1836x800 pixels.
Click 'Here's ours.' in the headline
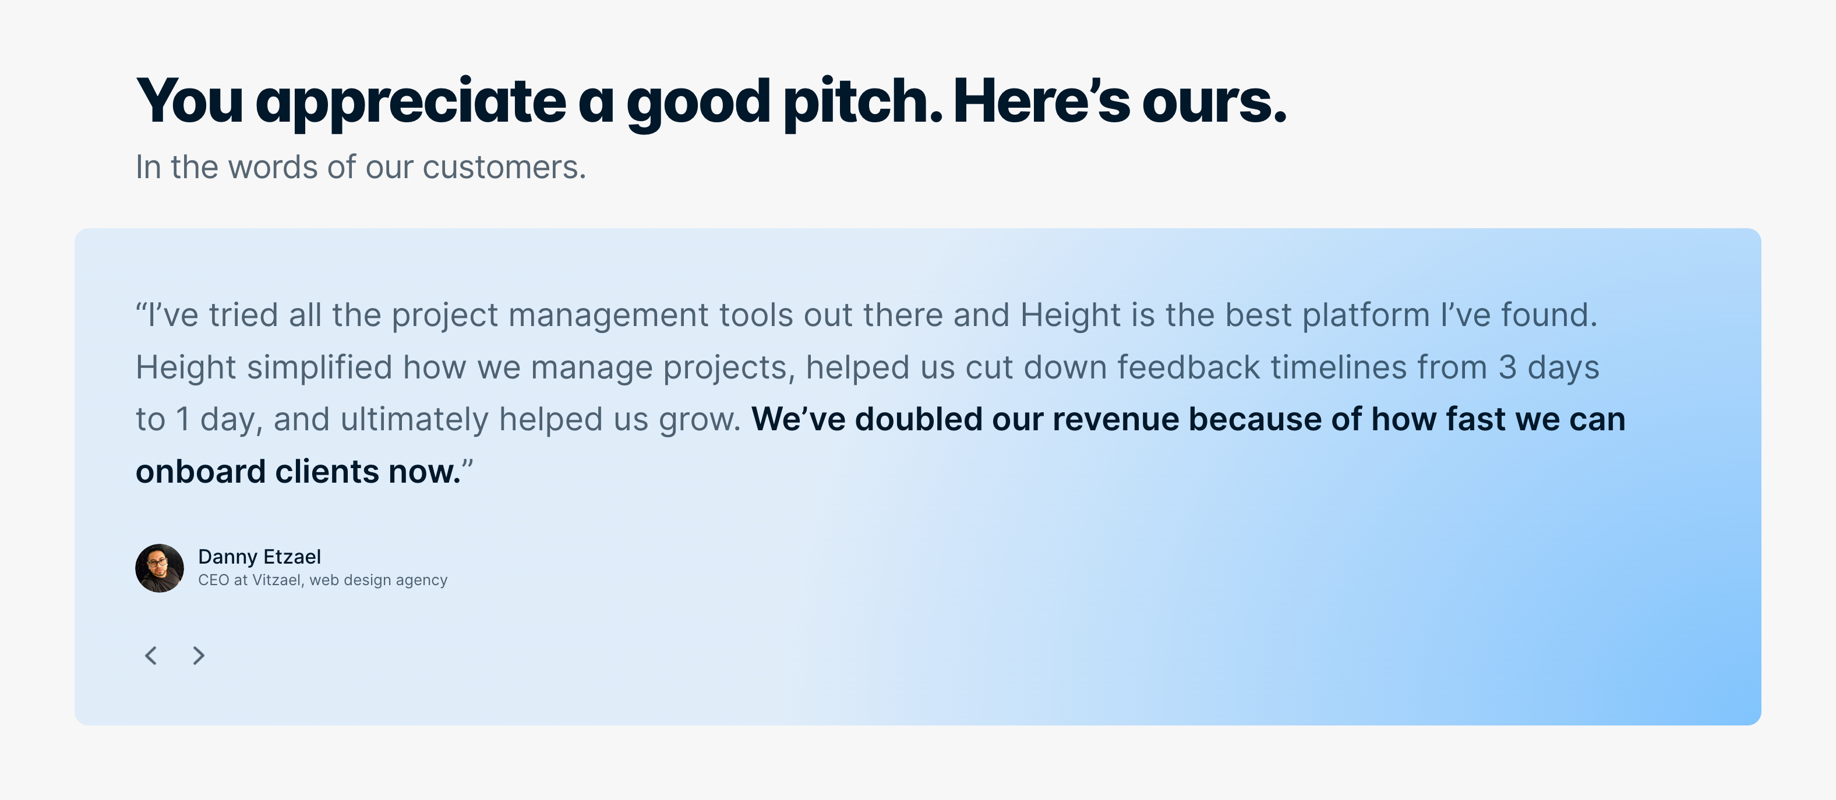point(1119,101)
